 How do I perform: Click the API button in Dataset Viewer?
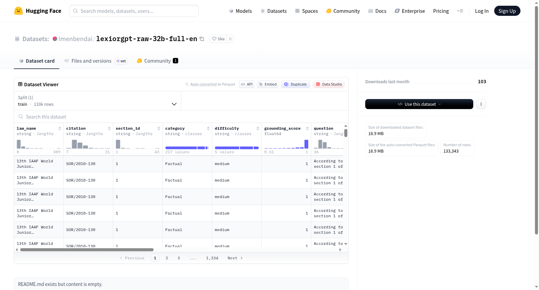click(247, 84)
